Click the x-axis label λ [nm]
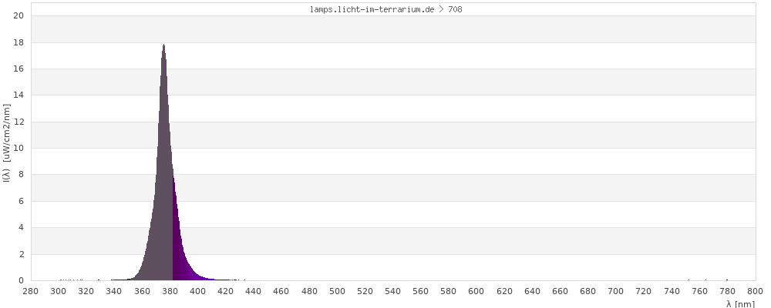 click(x=741, y=304)
